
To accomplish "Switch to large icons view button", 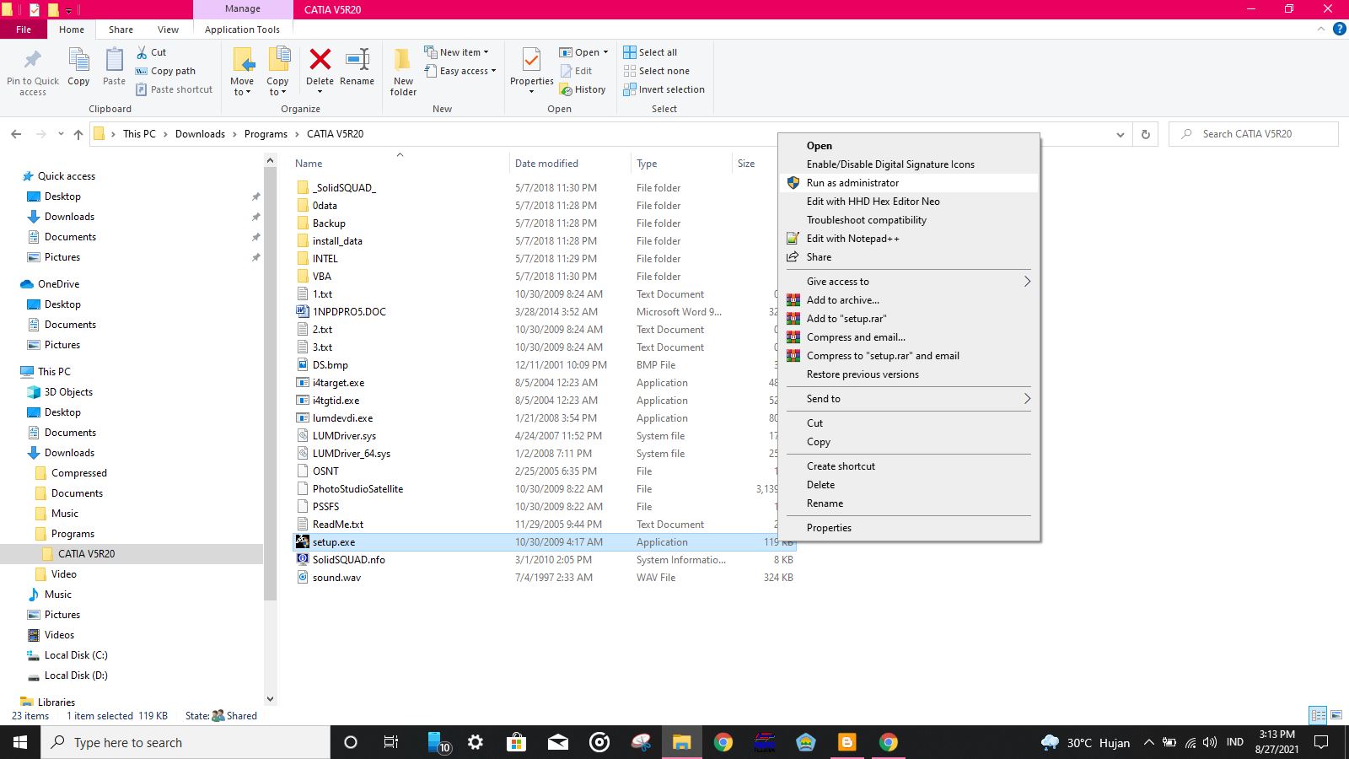I will click(x=1336, y=715).
